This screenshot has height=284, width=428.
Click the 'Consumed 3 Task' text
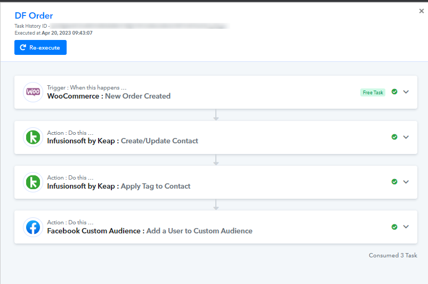[x=393, y=255]
